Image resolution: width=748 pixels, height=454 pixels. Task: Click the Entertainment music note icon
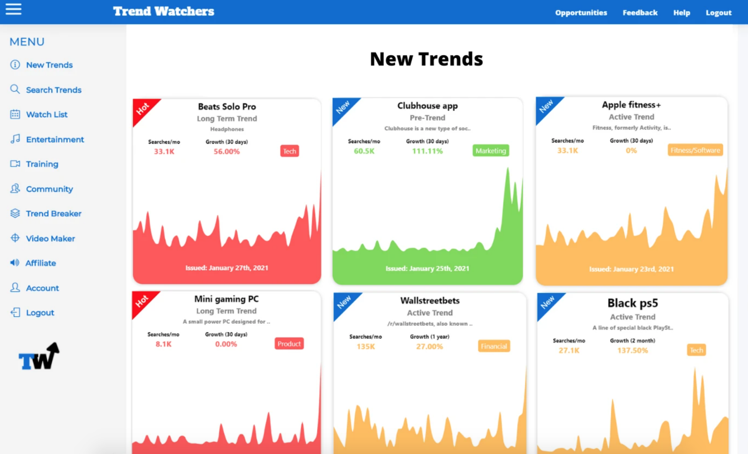point(15,139)
